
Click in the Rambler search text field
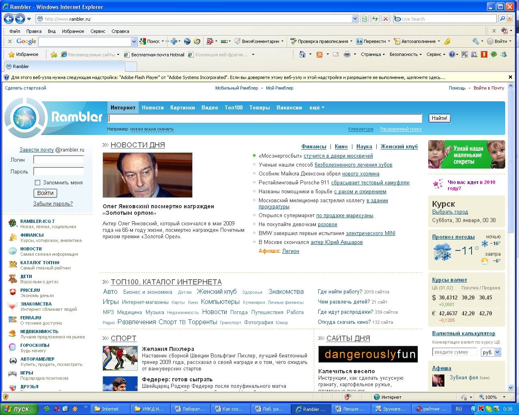[265, 118]
